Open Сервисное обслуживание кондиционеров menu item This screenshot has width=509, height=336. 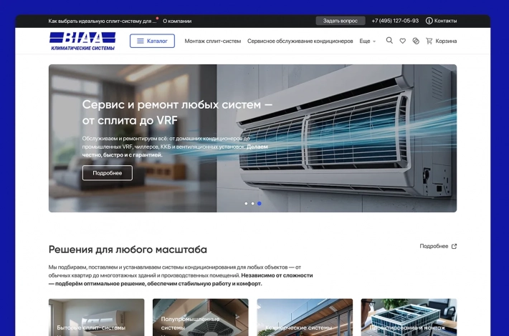(300, 41)
